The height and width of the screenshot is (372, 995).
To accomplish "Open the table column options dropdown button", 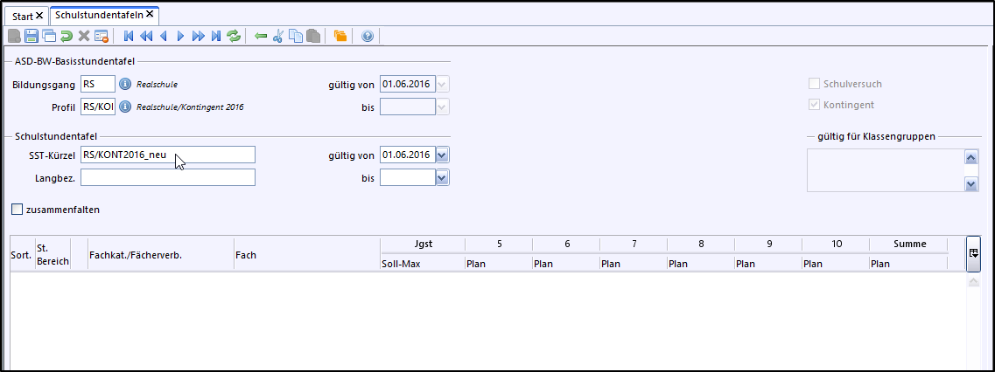I will (973, 253).
